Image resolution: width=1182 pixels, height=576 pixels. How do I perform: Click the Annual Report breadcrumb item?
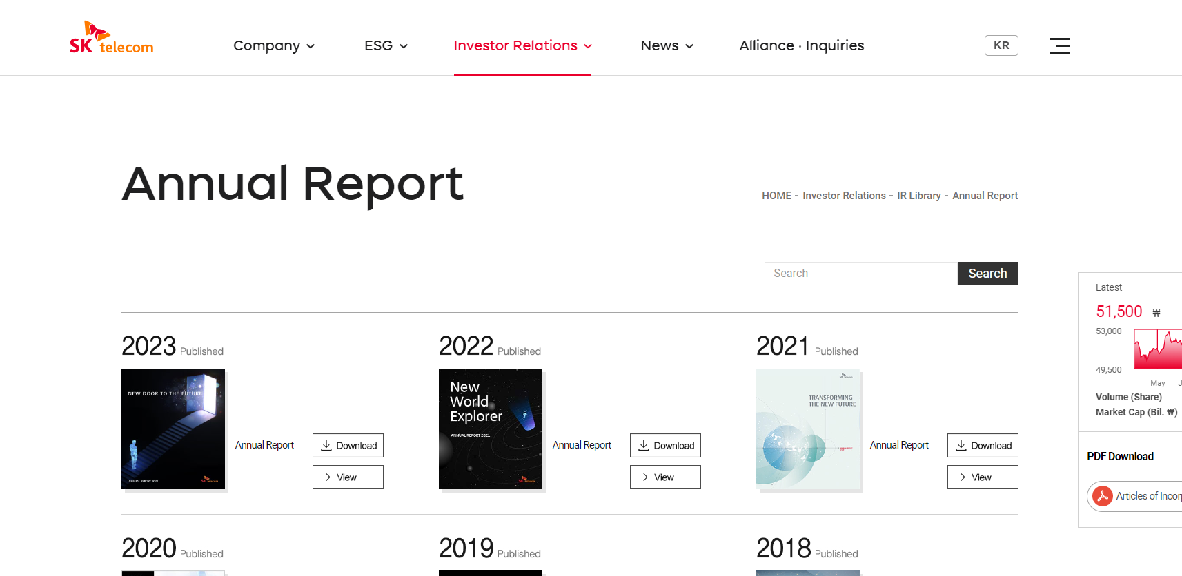(985, 196)
